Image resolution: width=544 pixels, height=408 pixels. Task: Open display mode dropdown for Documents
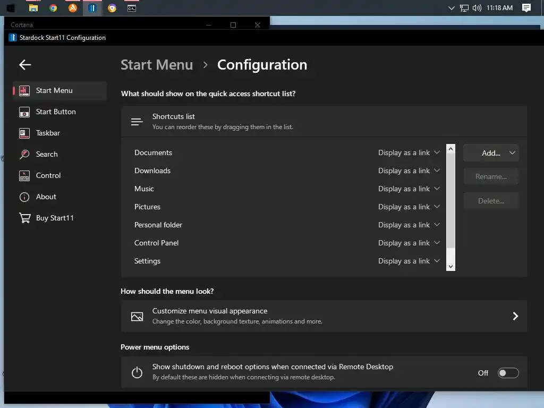coord(409,152)
